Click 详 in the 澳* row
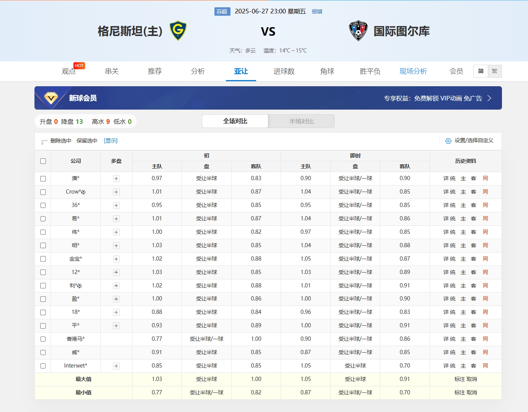Screen dimensions: 528x412 [x=446, y=178]
